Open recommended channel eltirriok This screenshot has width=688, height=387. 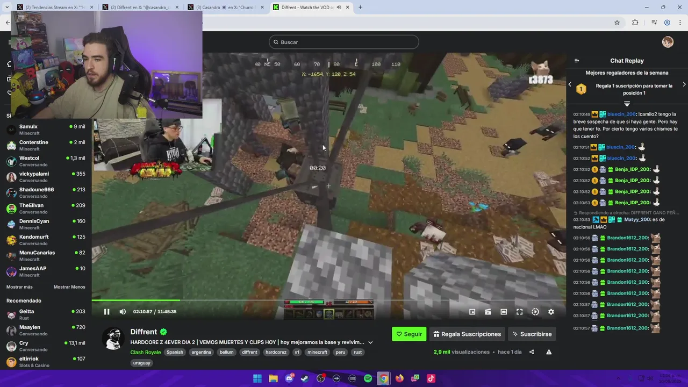coord(46,362)
